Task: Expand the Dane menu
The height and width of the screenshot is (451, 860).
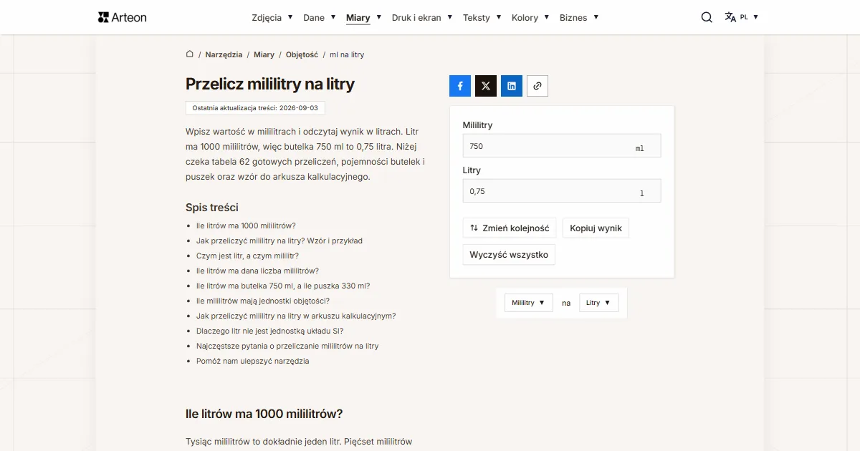Action: (x=320, y=17)
